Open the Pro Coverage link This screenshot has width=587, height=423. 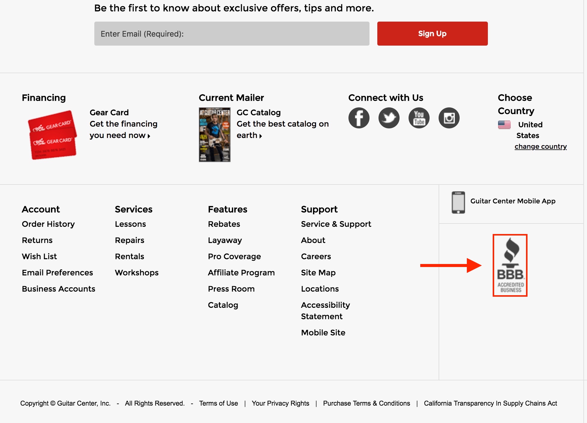(x=234, y=256)
